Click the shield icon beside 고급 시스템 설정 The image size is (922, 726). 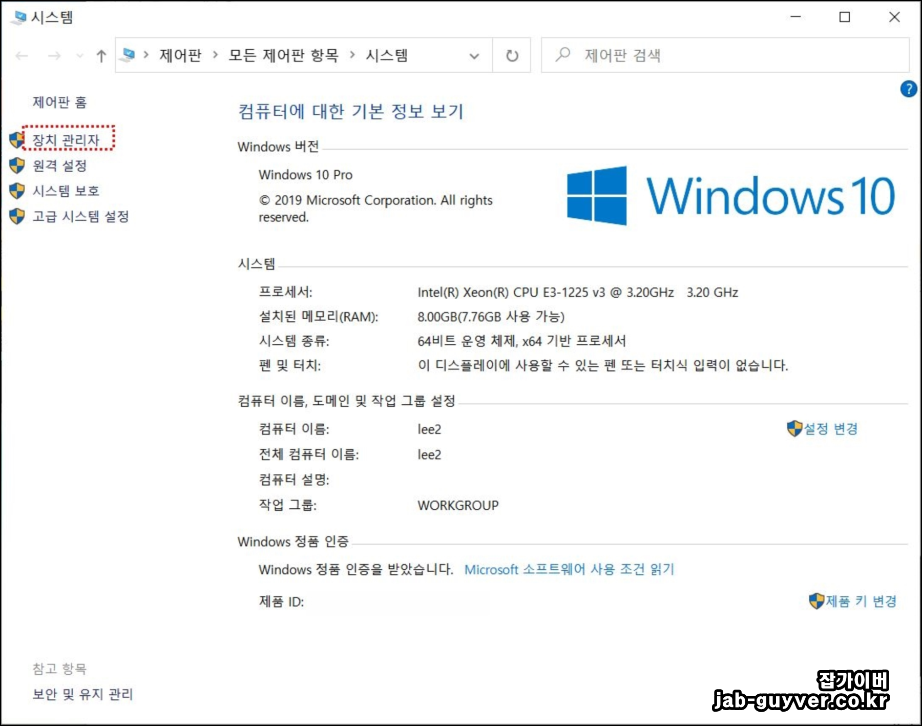click(x=17, y=216)
